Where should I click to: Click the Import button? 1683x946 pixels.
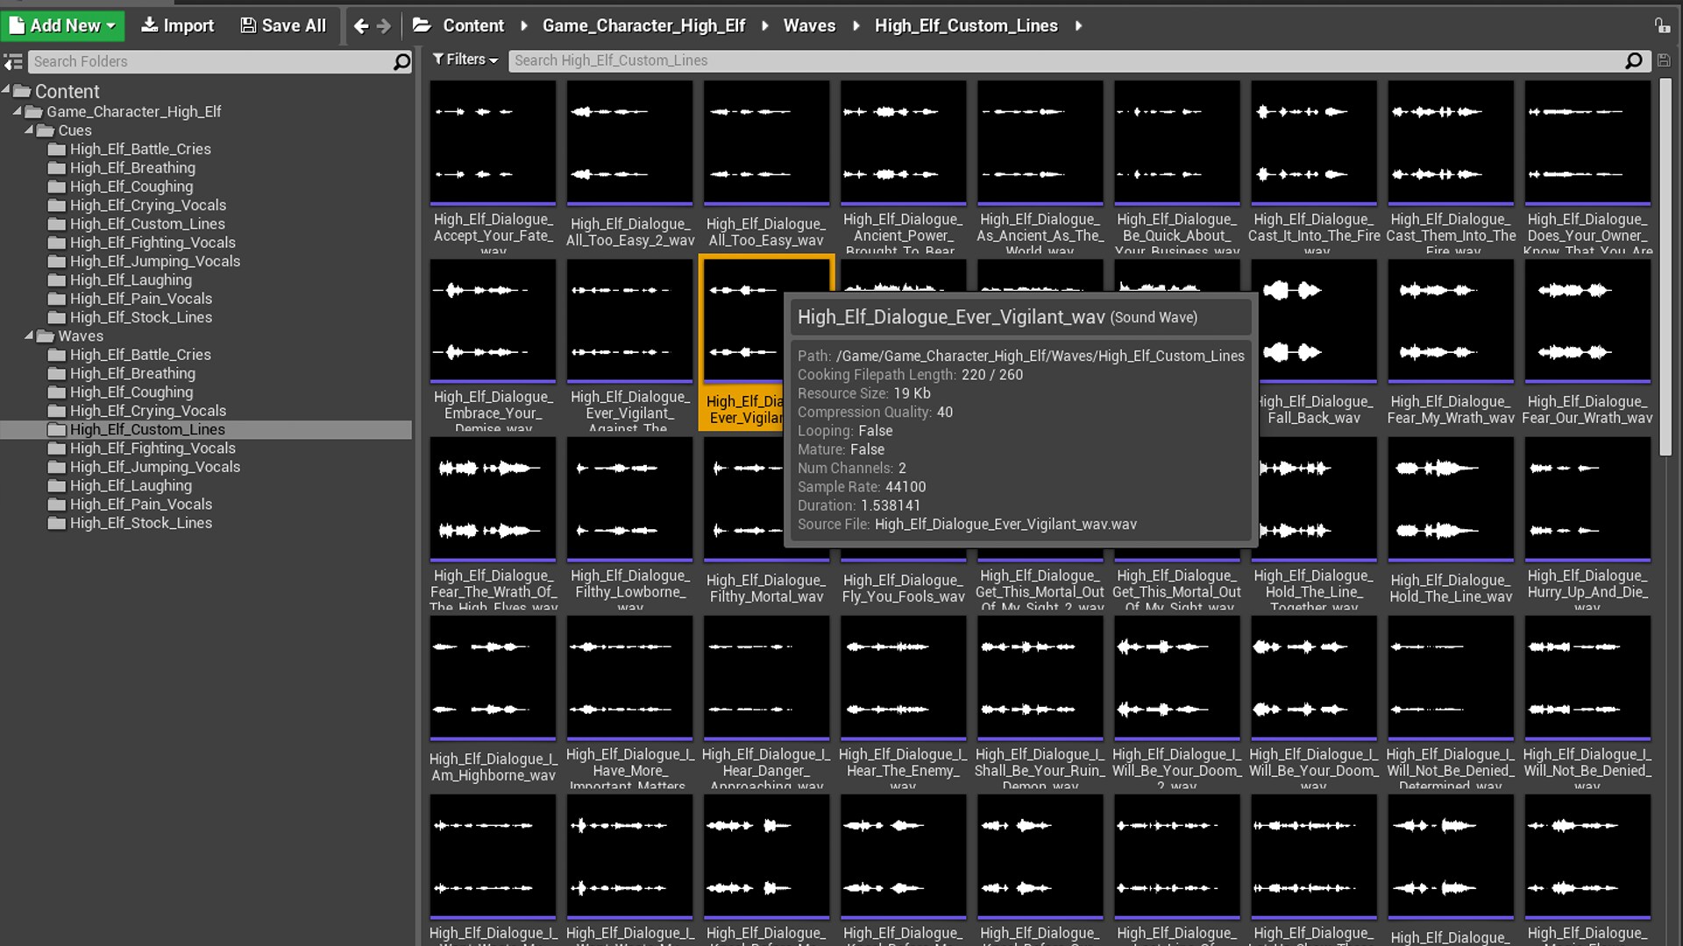click(177, 26)
